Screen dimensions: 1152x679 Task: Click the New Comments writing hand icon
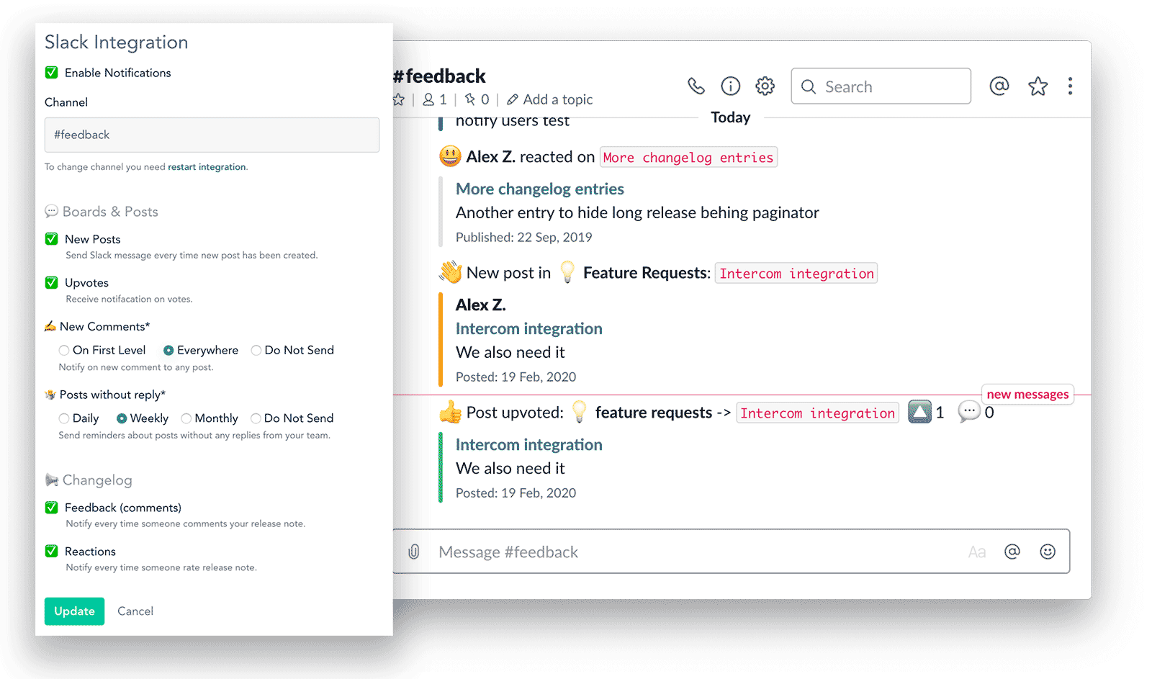coord(50,326)
